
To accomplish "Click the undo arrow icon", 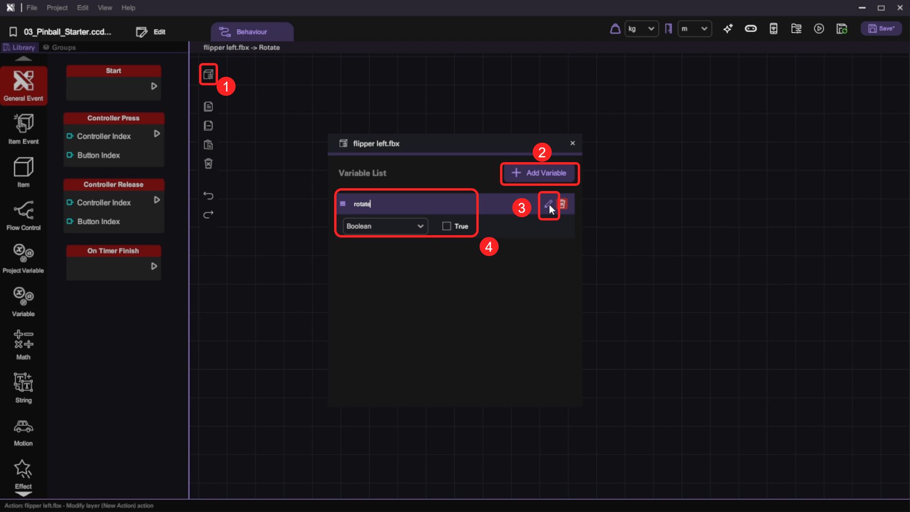I will (x=208, y=196).
